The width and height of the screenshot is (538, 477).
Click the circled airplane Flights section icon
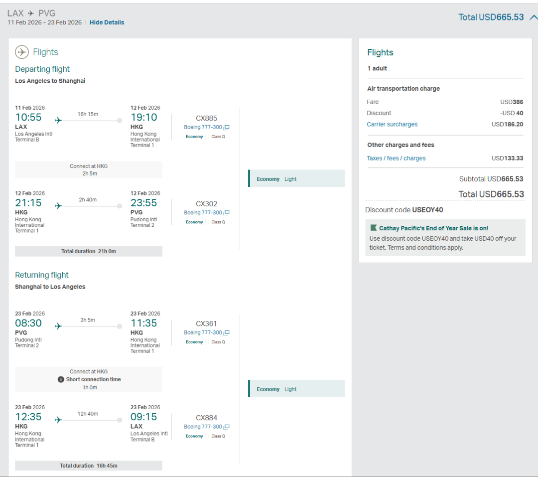coord(22,52)
